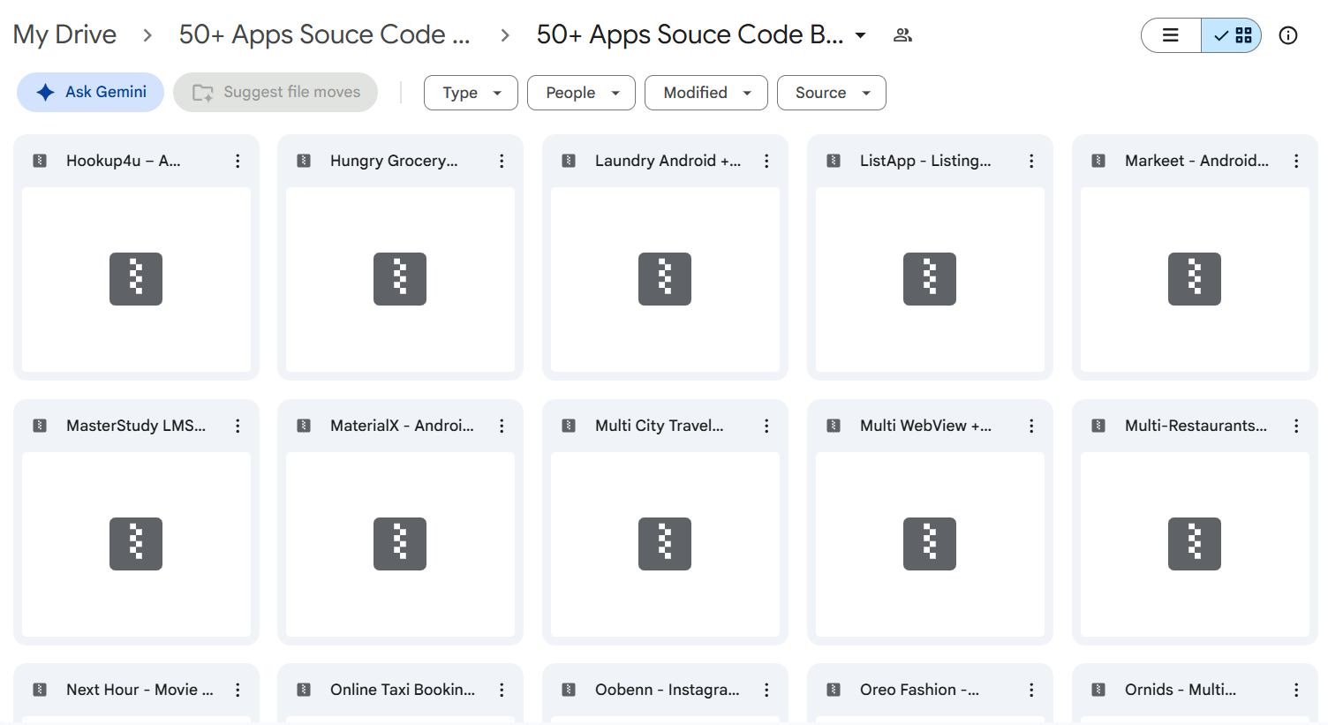Select Multi WebView zip file thumbnail

(x=930, y=544)
